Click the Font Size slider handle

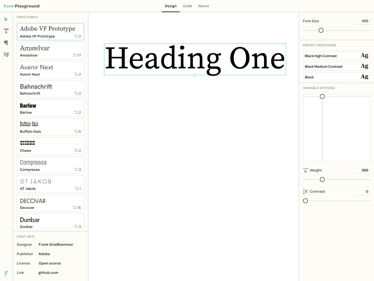[x=321, y=30]
